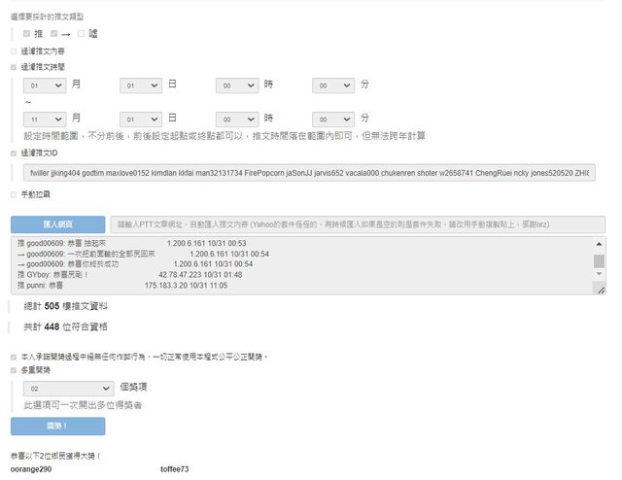The height and width of the screenshot is (480, 622).
Task: Toggle the 多重開獎 checkbox
Action: 14,370
